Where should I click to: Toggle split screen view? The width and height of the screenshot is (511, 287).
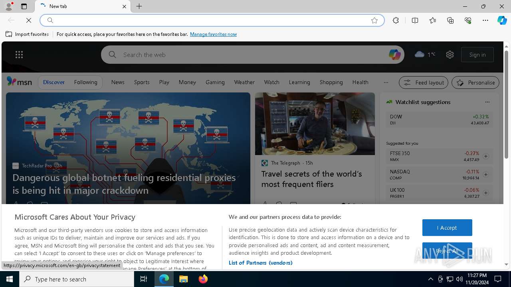pos(415,20)
